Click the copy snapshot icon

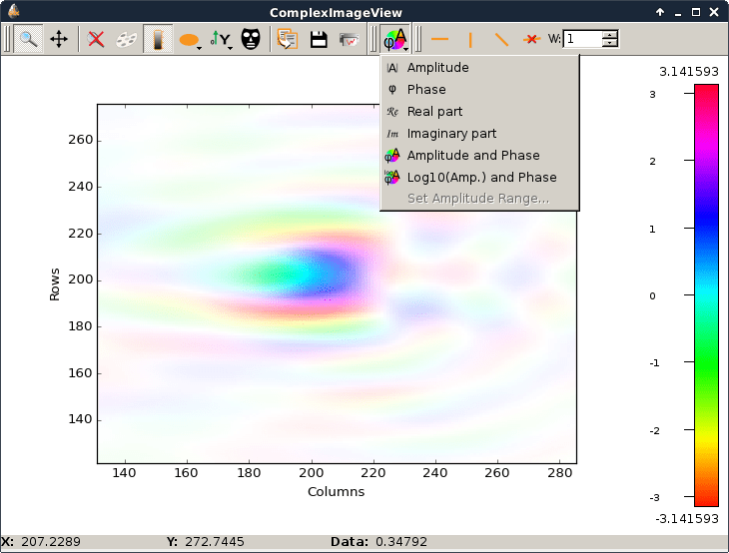point(288,39)
